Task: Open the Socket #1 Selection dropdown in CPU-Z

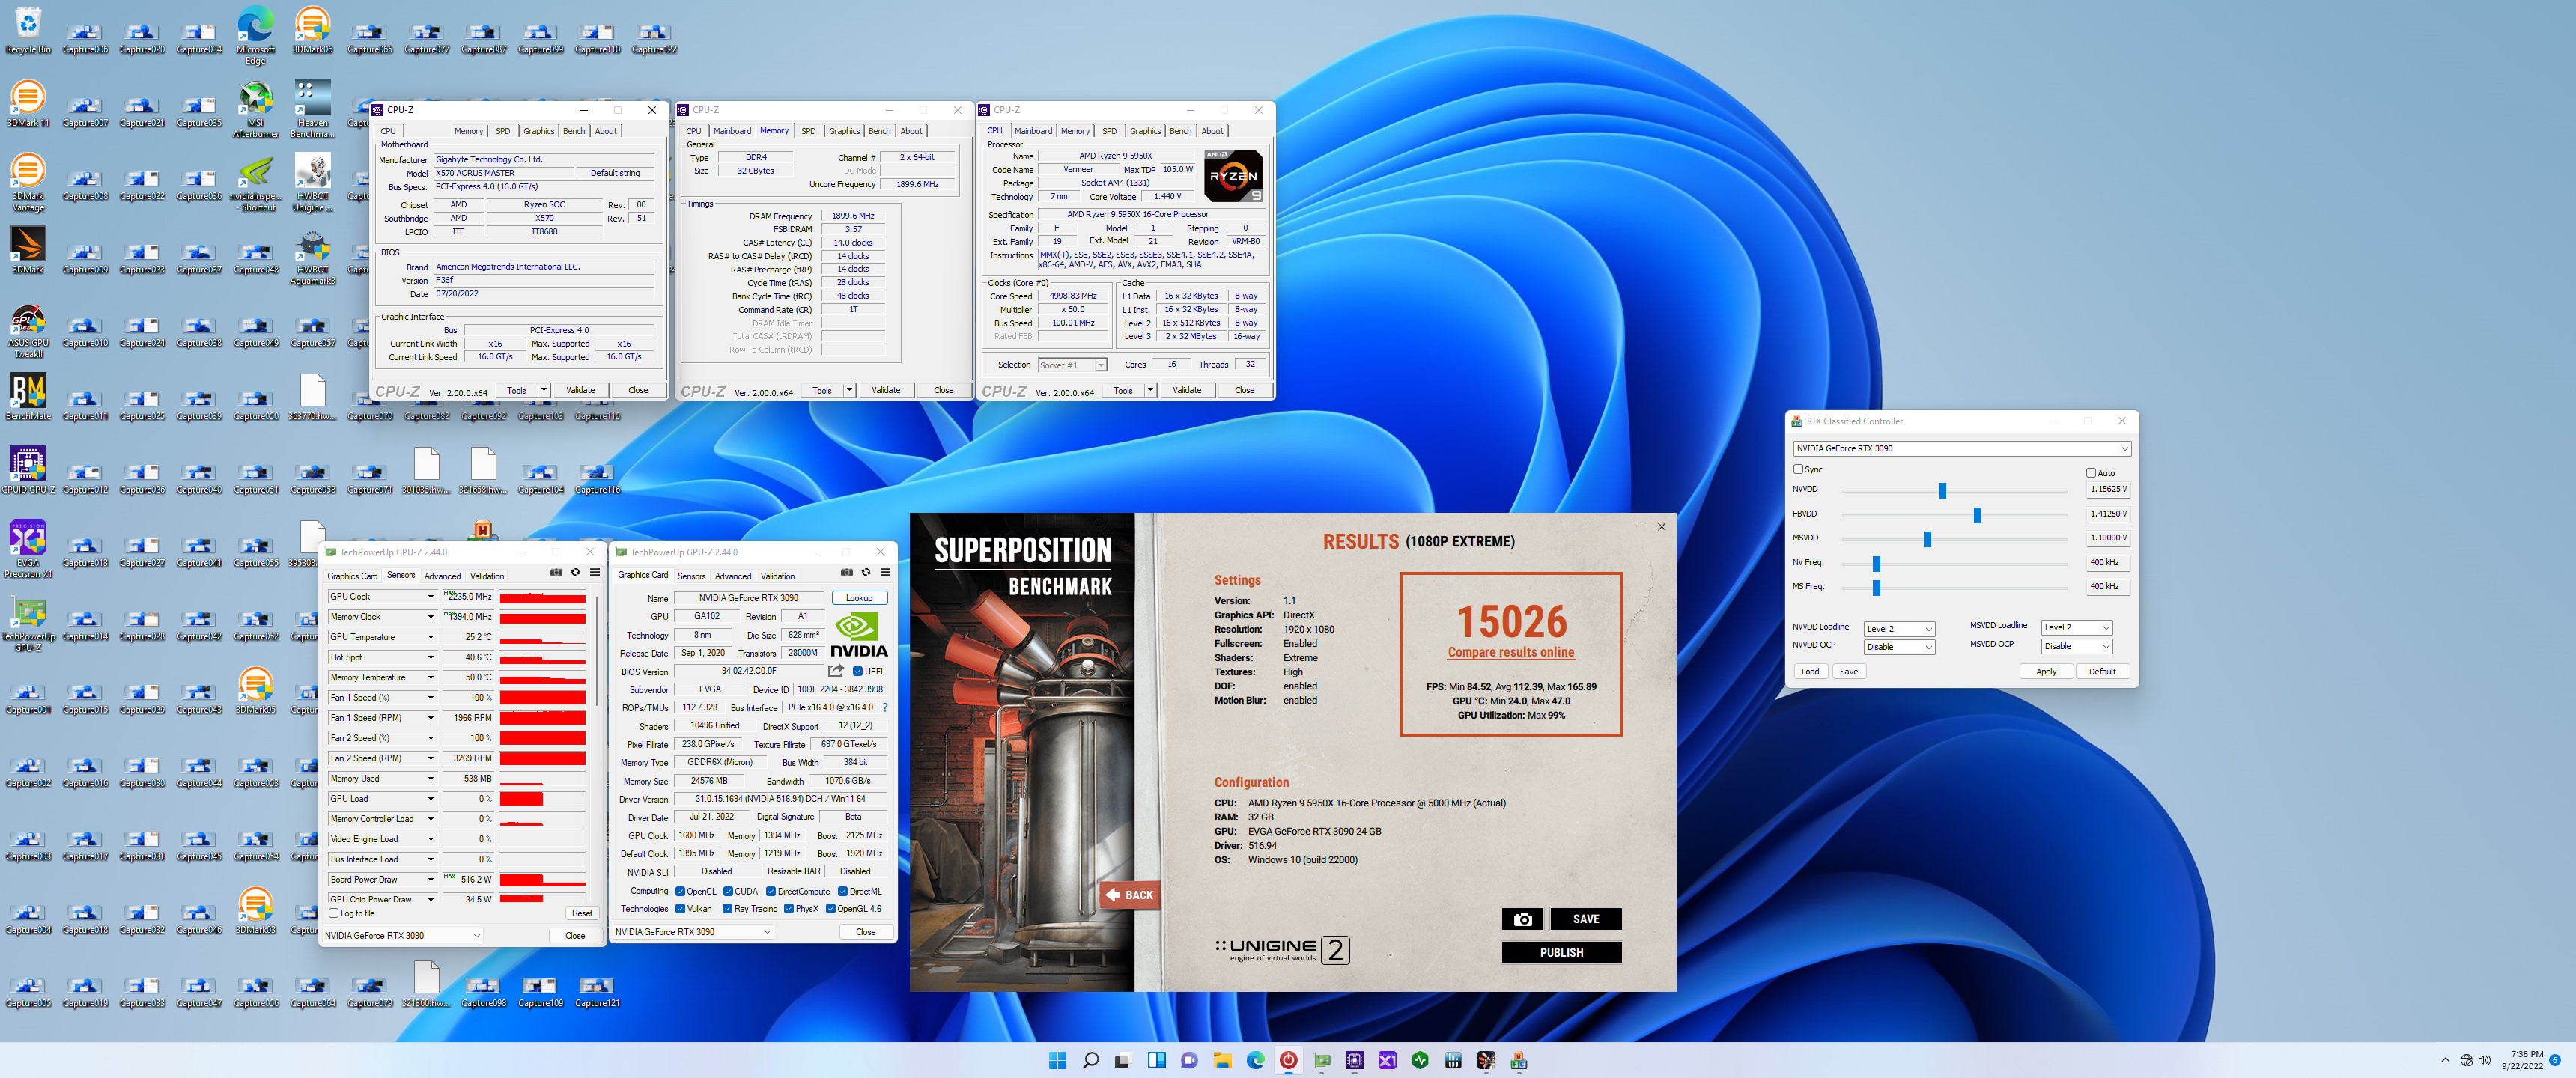Action: click(x=1072, y=365)
